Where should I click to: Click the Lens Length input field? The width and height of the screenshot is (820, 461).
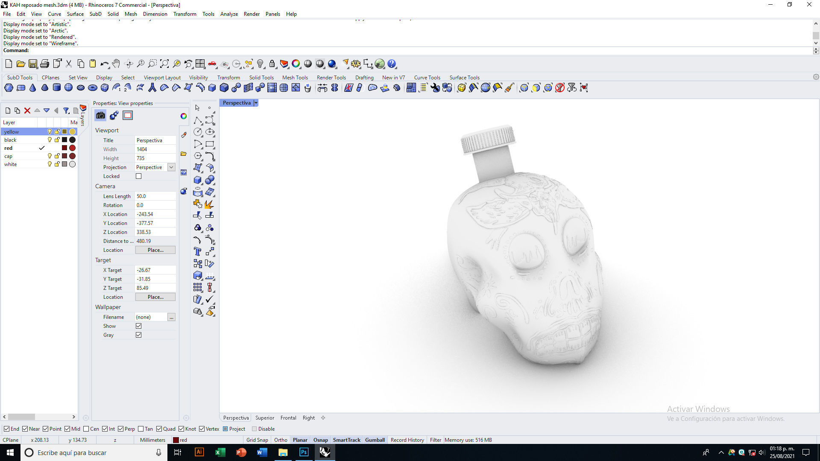tap(155, 196)
